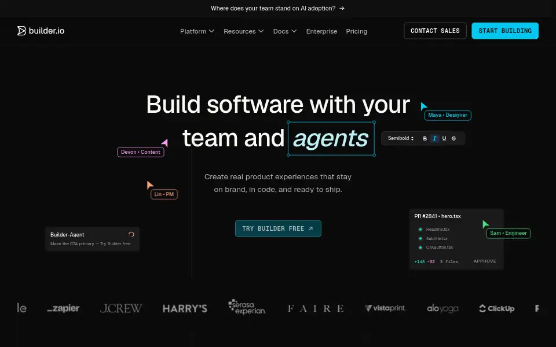Click the +148 additions count

pos(419,261)
